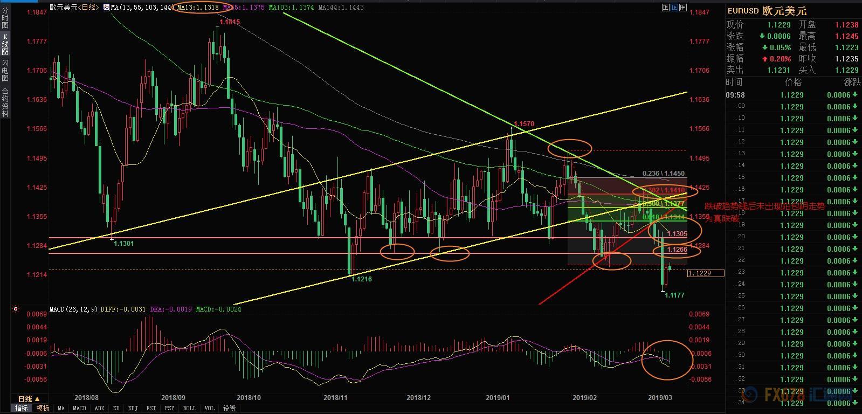Select the tick row numbered 25

tap(793, 296)
